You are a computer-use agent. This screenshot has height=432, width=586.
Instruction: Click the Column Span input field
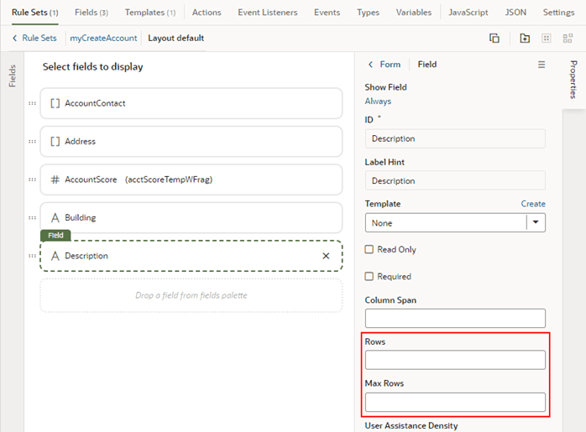[455, 318]
